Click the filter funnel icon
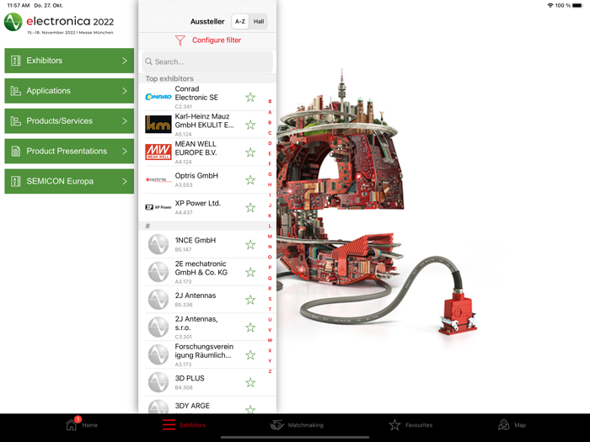590x442 pixels. 180,40
